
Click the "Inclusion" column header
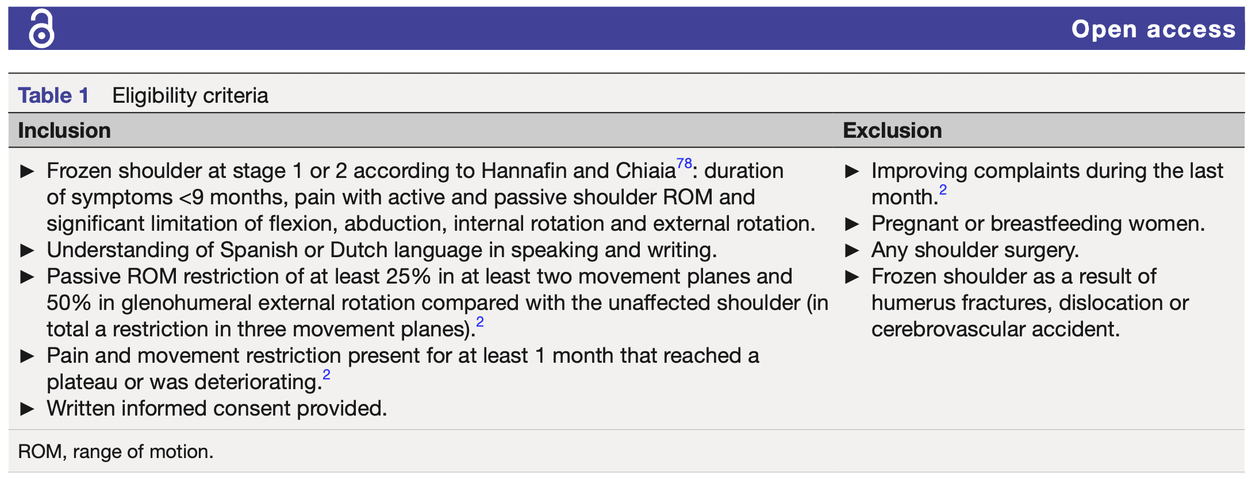point(64,130)
